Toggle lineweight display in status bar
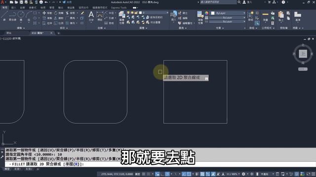 pyautogui.click(x=197, y=174)
